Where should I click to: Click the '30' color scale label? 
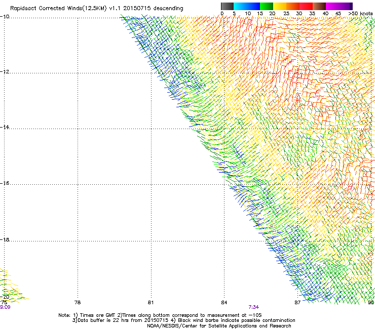coord(299,14)
